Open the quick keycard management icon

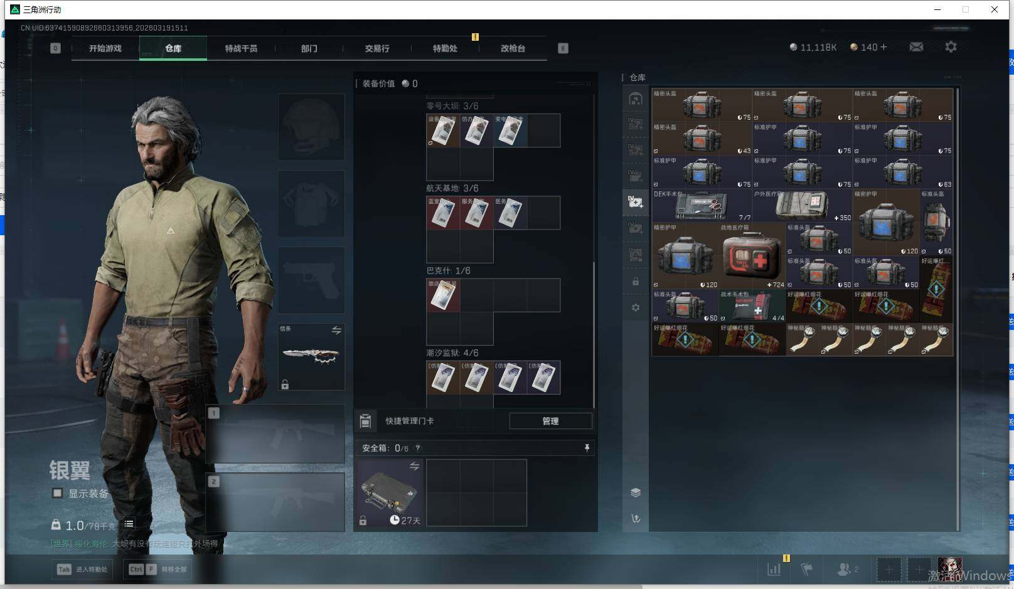[x=365, y=421]
